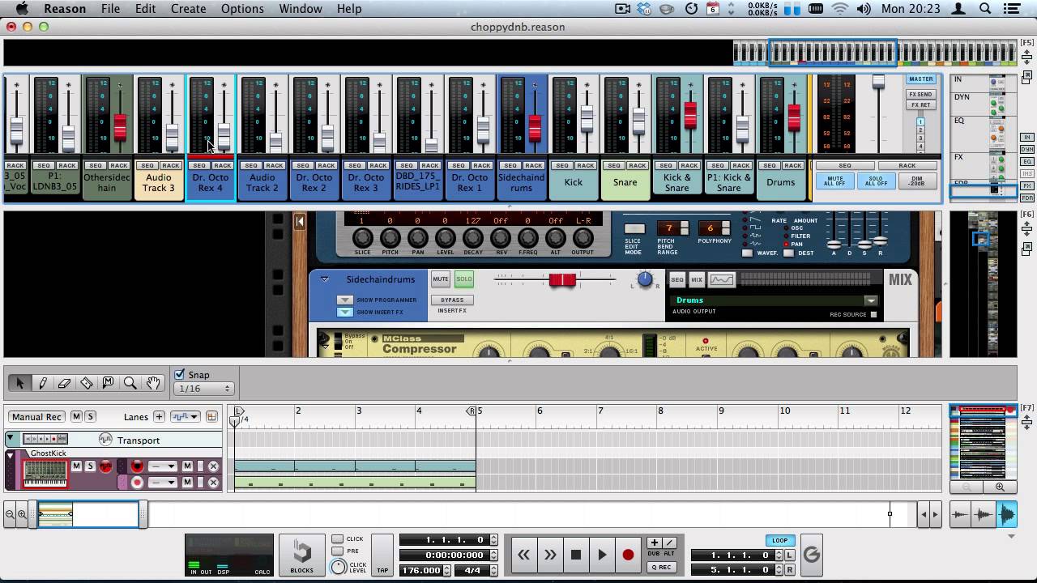Screen dimensions: 1037x583
Task: Click the Drums channel fader in the mixer
Action: (794, 118)
